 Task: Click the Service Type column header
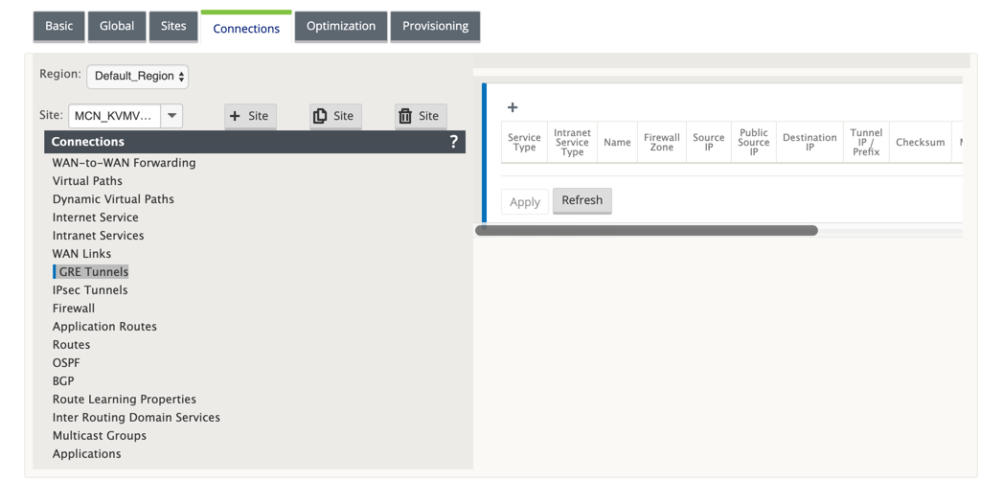[x=524, y=142]
